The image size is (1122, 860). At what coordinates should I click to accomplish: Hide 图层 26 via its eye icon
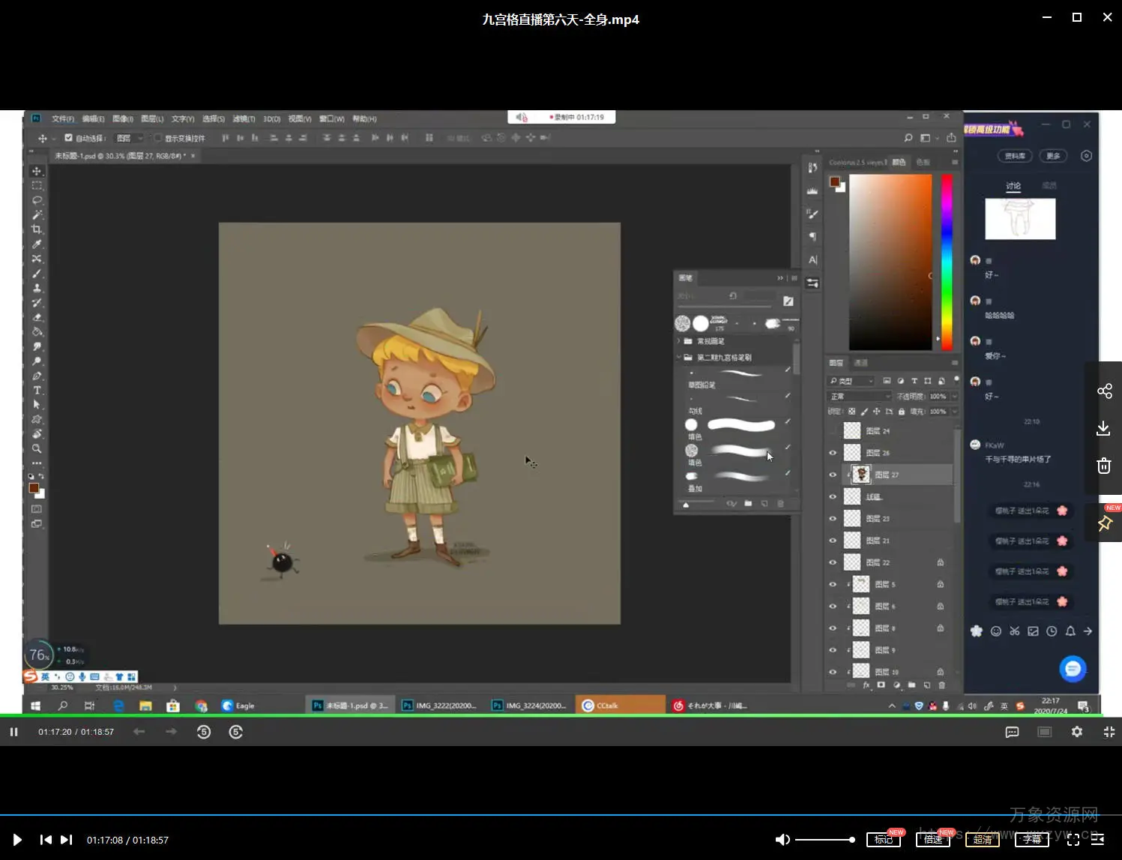(833, 453)
